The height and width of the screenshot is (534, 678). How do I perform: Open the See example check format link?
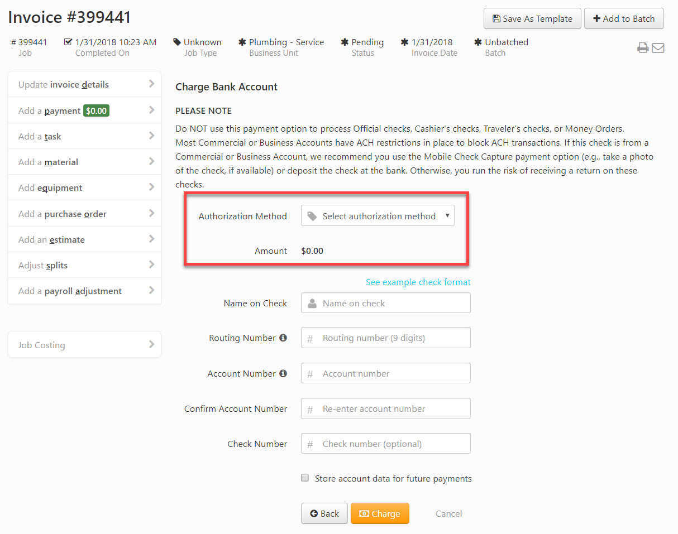418,282
